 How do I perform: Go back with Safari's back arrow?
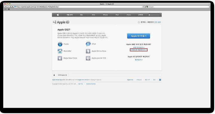click(6, 7)
